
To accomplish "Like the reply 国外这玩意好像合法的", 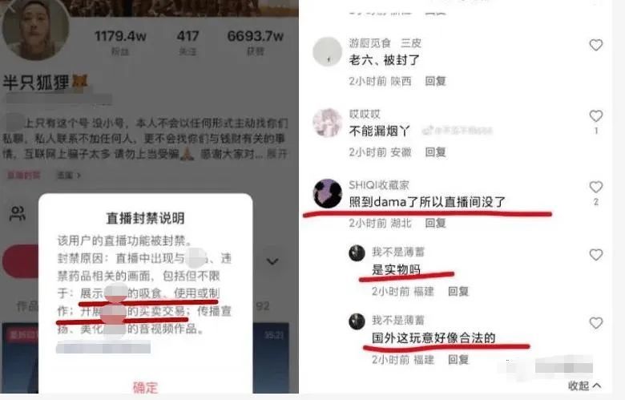I will (595, 322).
